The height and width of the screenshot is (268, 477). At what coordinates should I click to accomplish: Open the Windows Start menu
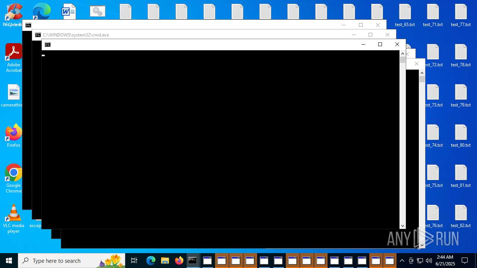pos(9,261)
